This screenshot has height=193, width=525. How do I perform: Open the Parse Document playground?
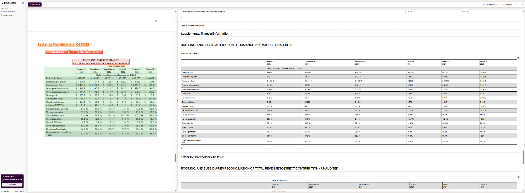(8, 11)
